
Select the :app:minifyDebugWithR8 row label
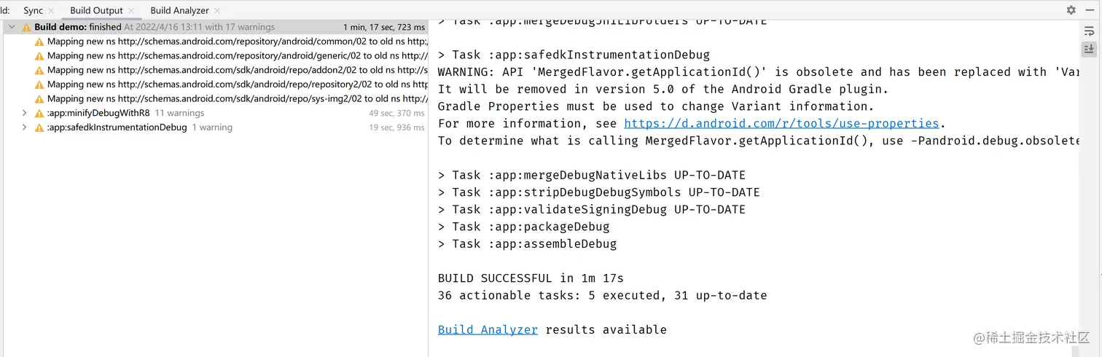point(98,113)
